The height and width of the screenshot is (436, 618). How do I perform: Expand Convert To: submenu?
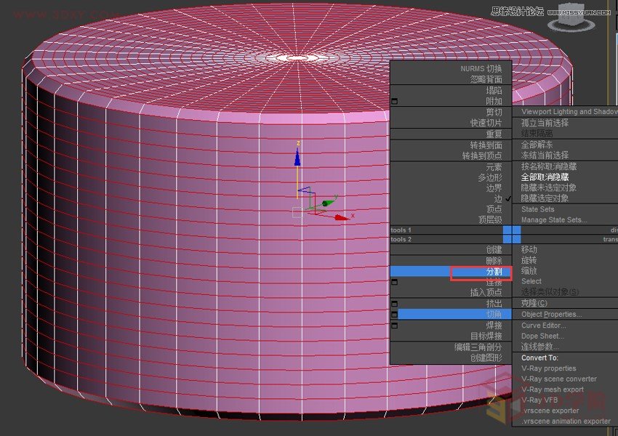539,358
